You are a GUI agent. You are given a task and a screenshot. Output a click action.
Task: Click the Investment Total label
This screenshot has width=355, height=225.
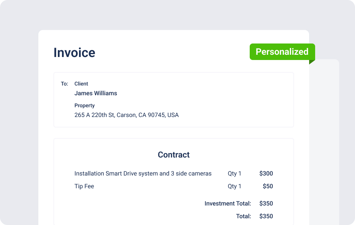228,204
